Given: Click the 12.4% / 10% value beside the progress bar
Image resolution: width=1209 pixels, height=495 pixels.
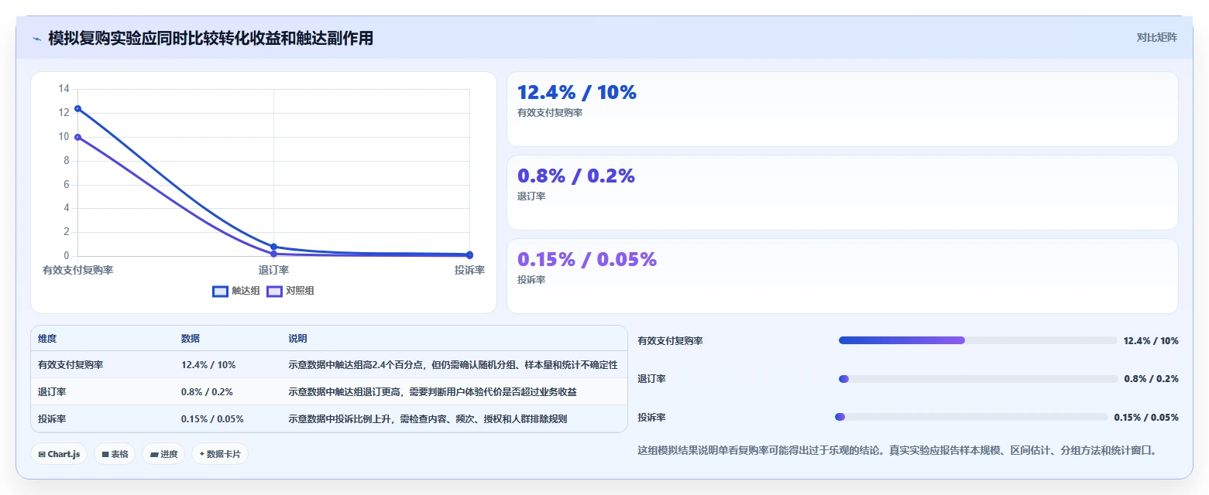Looking at the screenshot, I should point(1151,340).
